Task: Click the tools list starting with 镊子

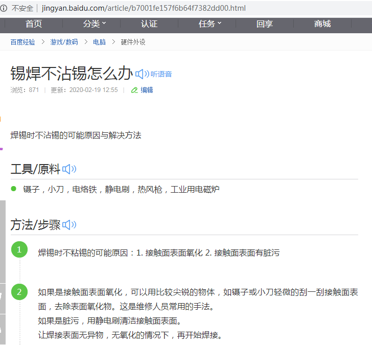Action: (x=121, y=189)
